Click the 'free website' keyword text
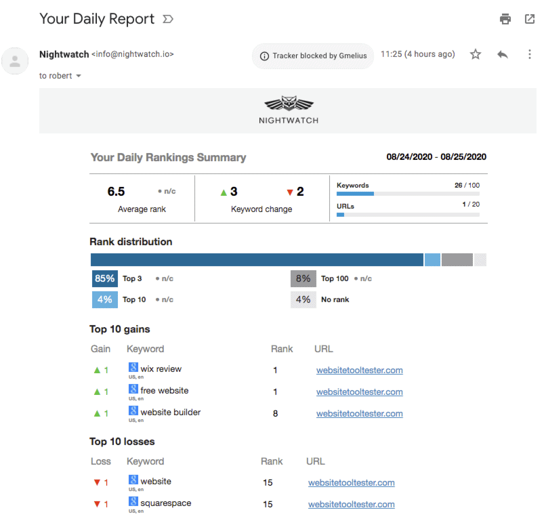544x529 pixels. [165, 391]
